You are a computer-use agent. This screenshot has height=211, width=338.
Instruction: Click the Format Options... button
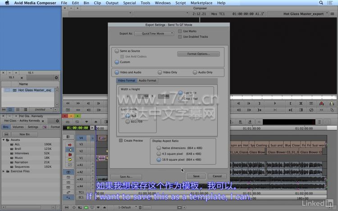click(x=199, y=54)
